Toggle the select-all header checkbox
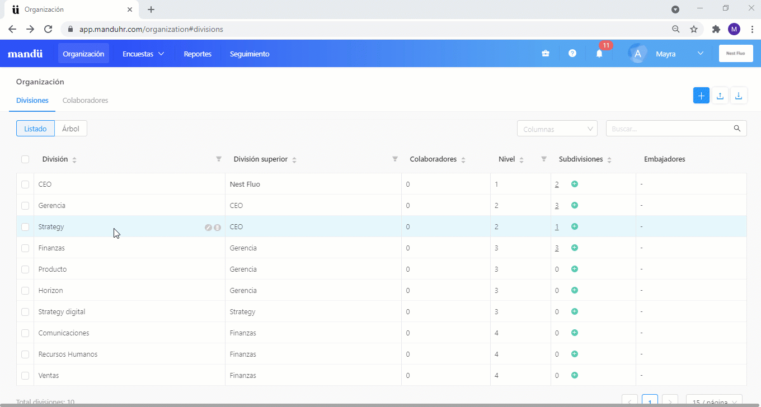This screenshot has height=407, width=761. [x=25, y=159]
